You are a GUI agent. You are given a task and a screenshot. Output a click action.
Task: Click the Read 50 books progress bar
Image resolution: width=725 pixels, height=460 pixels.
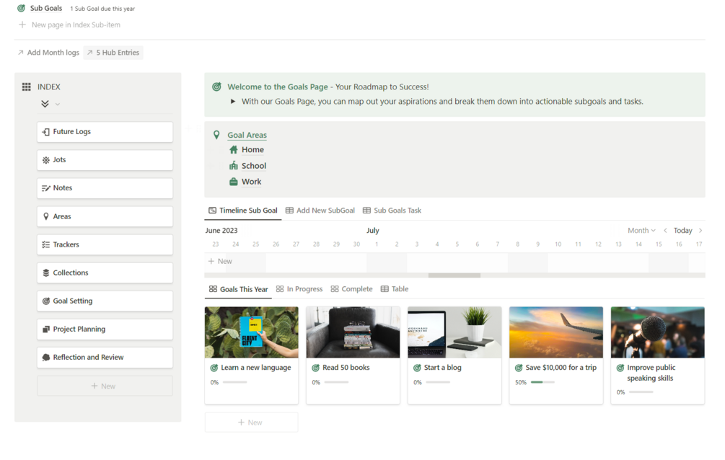pyautogui.click(x=336, y=382)
